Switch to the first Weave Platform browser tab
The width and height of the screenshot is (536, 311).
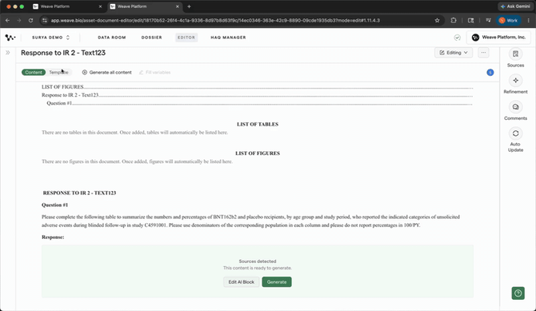[67, 6]
